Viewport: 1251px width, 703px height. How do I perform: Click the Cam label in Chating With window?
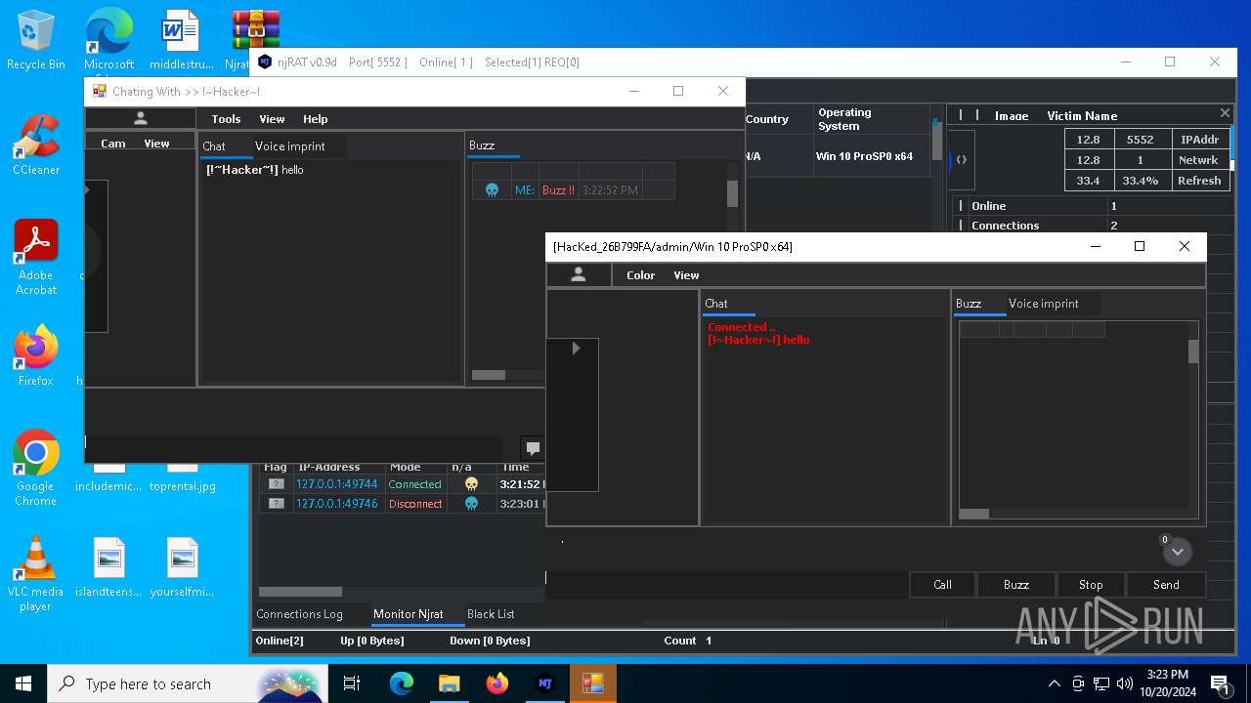[x=113, y=144]
